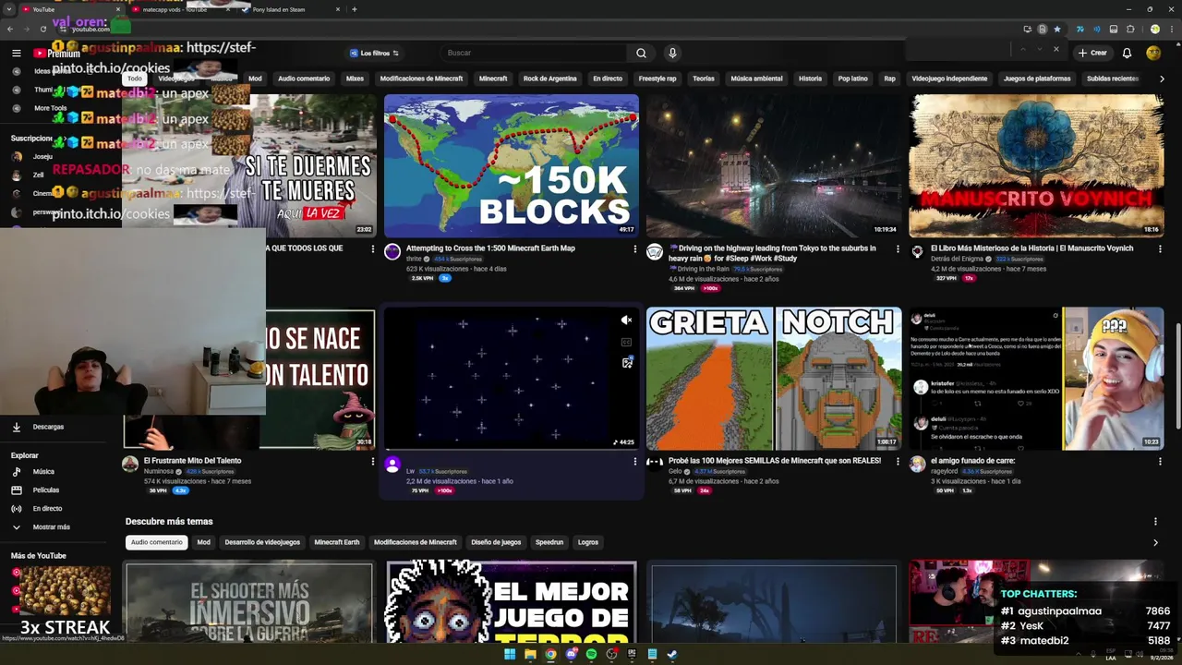The width and height of the screenshot is (1182, 665).
Task: Open the Driving in the Rain channel avatar
Action: (655, 251)
